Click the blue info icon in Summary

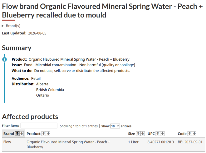pyautogui.click(x=4, y=59)
